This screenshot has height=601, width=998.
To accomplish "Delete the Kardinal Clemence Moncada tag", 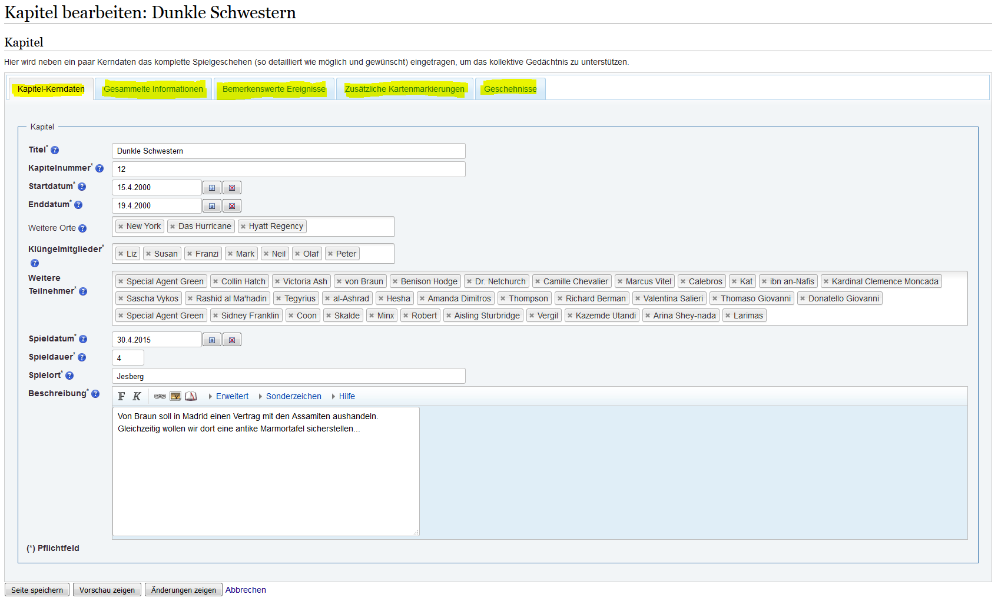I will (826, 282).
